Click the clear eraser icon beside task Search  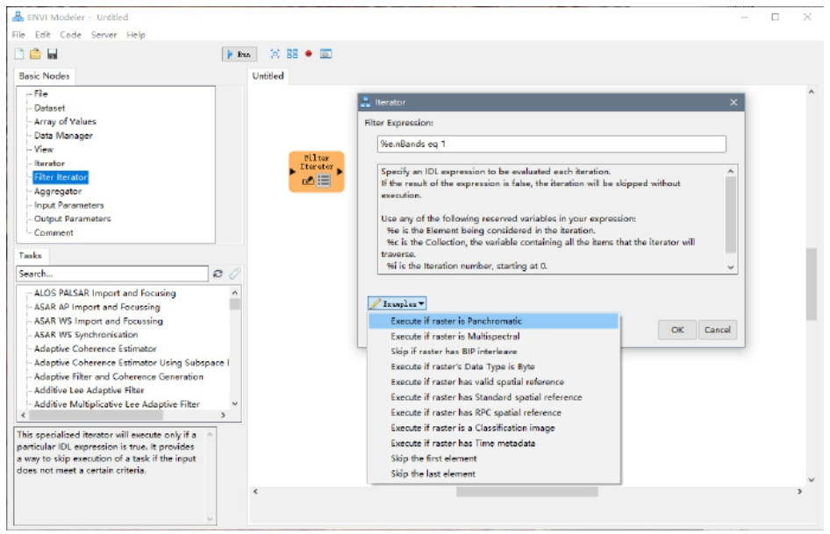point(234,274)
